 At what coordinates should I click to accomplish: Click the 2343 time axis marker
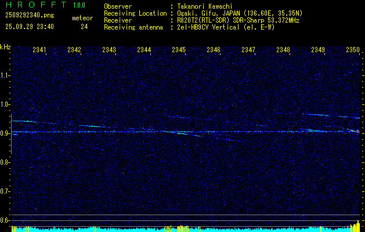tap(109, 49)
